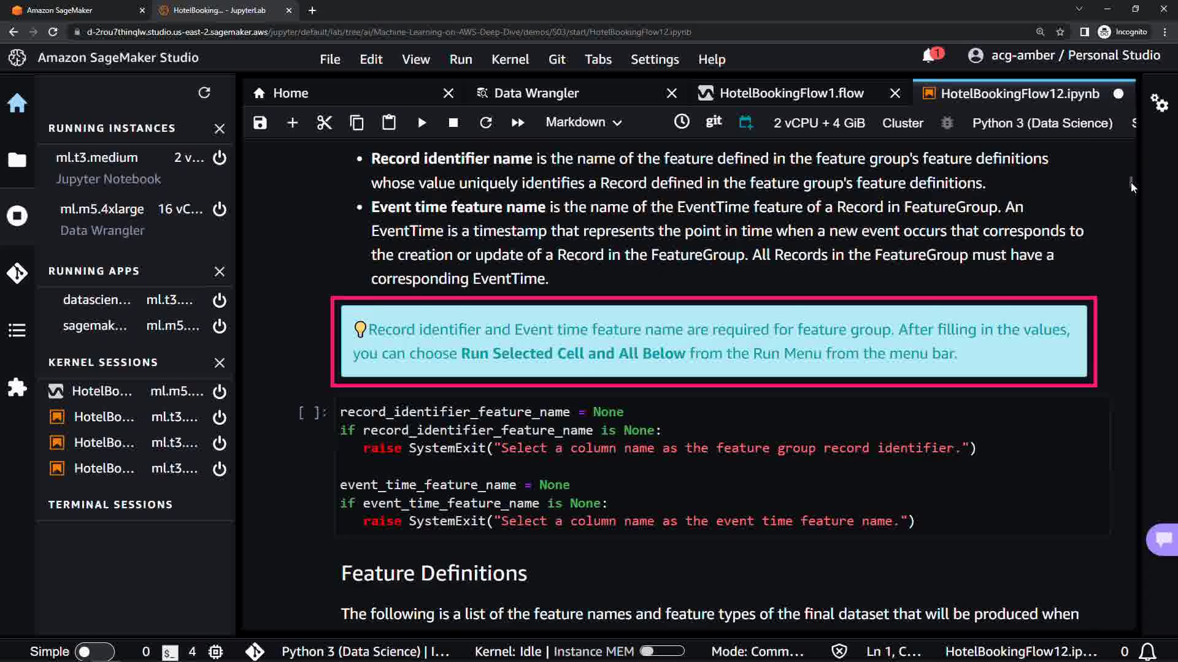Open the Python 3 (Data Science) kernel selector
The image size is (1178, 662).
1042,123
